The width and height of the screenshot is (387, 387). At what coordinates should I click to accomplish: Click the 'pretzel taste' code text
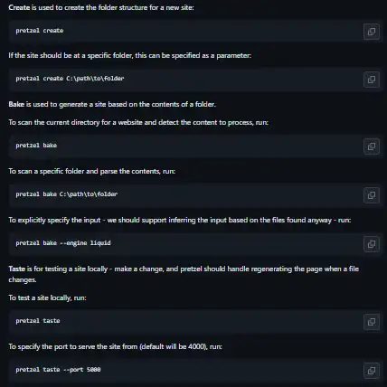click(x=38, y=321)
